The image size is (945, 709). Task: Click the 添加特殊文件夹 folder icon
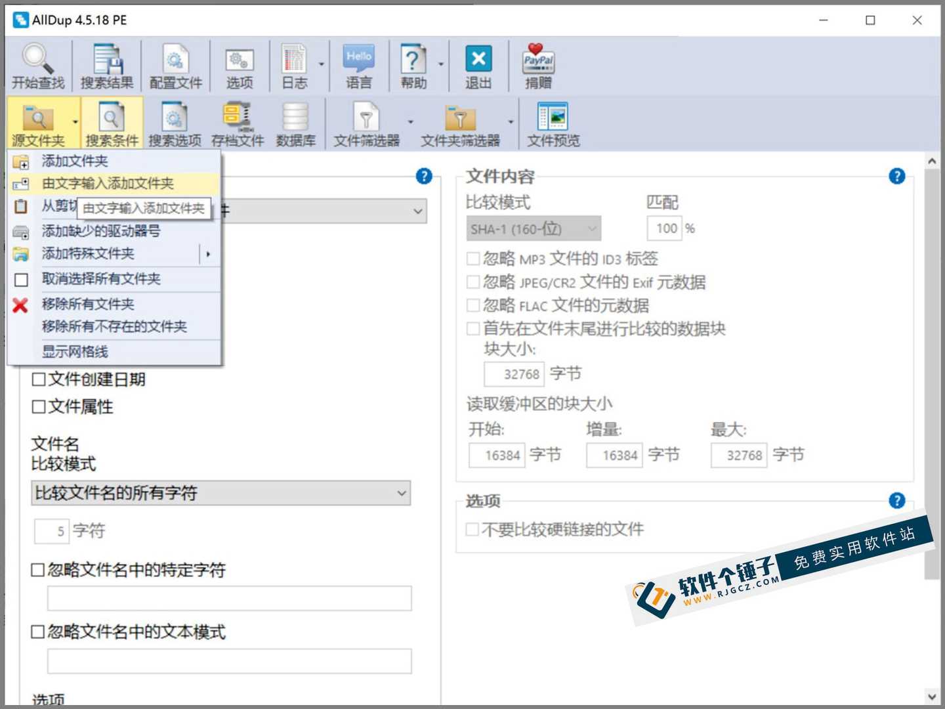21,254
